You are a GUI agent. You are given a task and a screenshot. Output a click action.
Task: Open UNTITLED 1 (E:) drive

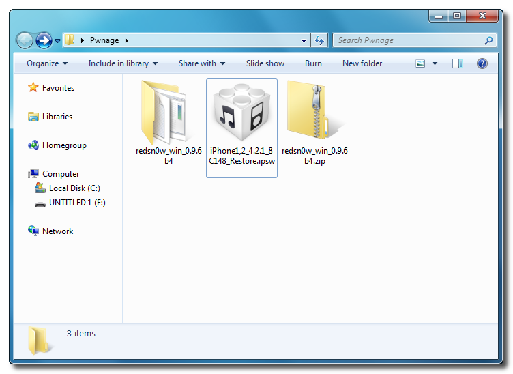(76, 203)
